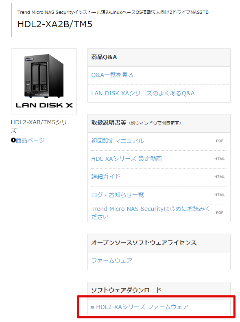
Task: Open the Q&A一覧を見る link
Action: tap(112, 75)
